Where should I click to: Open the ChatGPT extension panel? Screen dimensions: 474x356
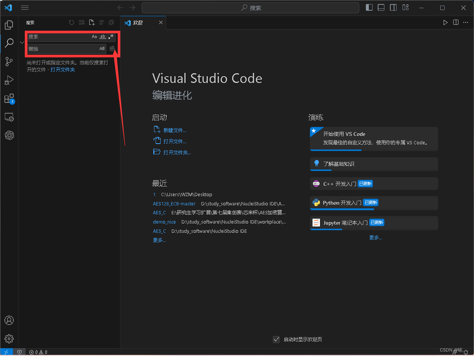tap(9, 135)
